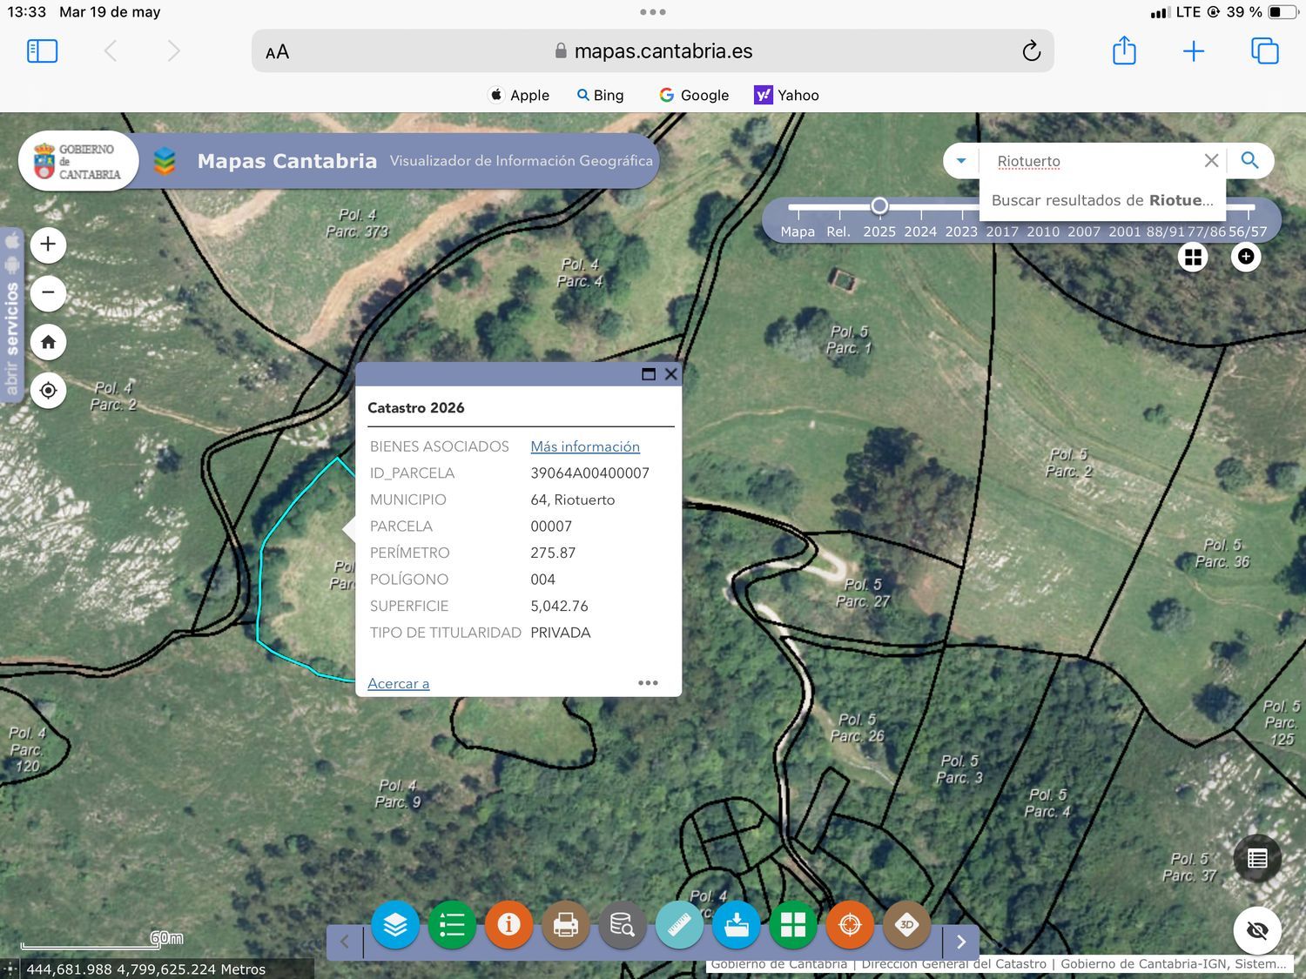The height and width of the screenshot is (979, 1306).
Task: Toggle the attribute table button
Action: 1257,859
